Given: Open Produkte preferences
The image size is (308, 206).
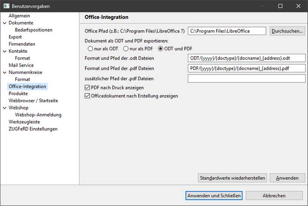Looking at the screenshot, I should pos(18,94).
